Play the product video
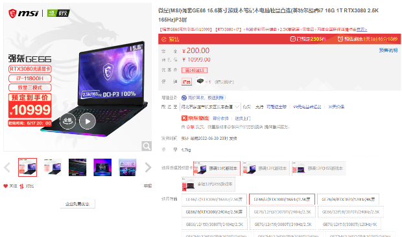 (88, 121)
